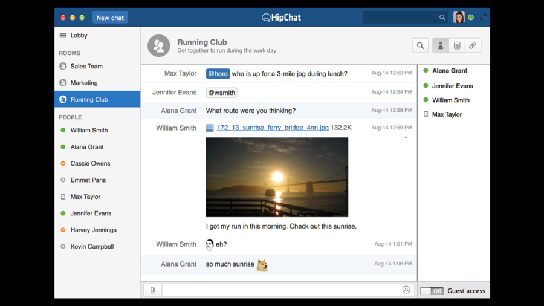Click the attach file paperclip icon
This screenshot has height=306, width=544.
point(153,290)
